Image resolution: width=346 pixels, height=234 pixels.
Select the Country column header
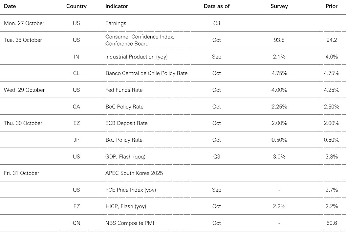click(x=76, y=6)
